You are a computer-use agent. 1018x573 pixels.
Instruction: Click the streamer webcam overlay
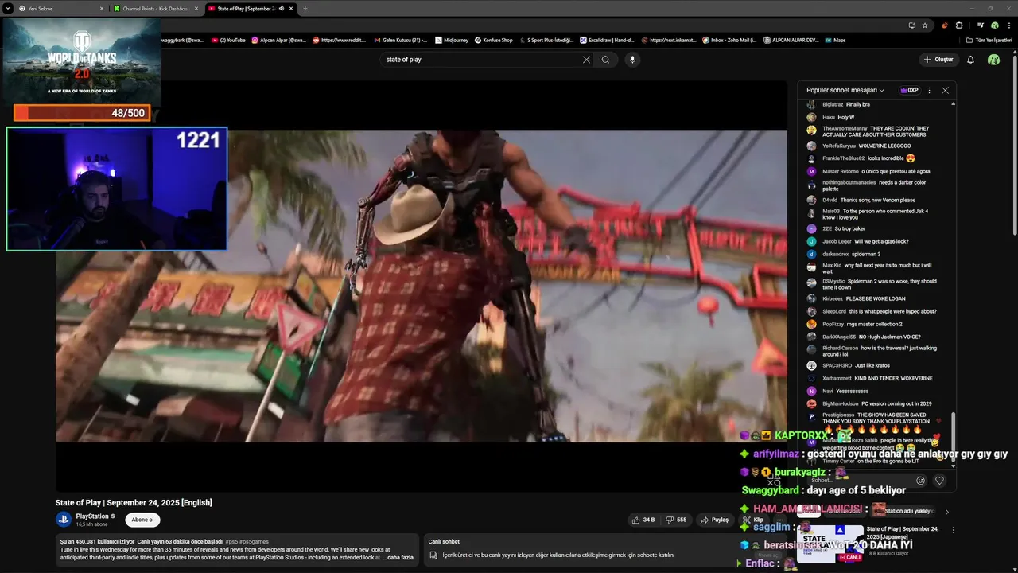pyautogui.click(x=117, y=189)
